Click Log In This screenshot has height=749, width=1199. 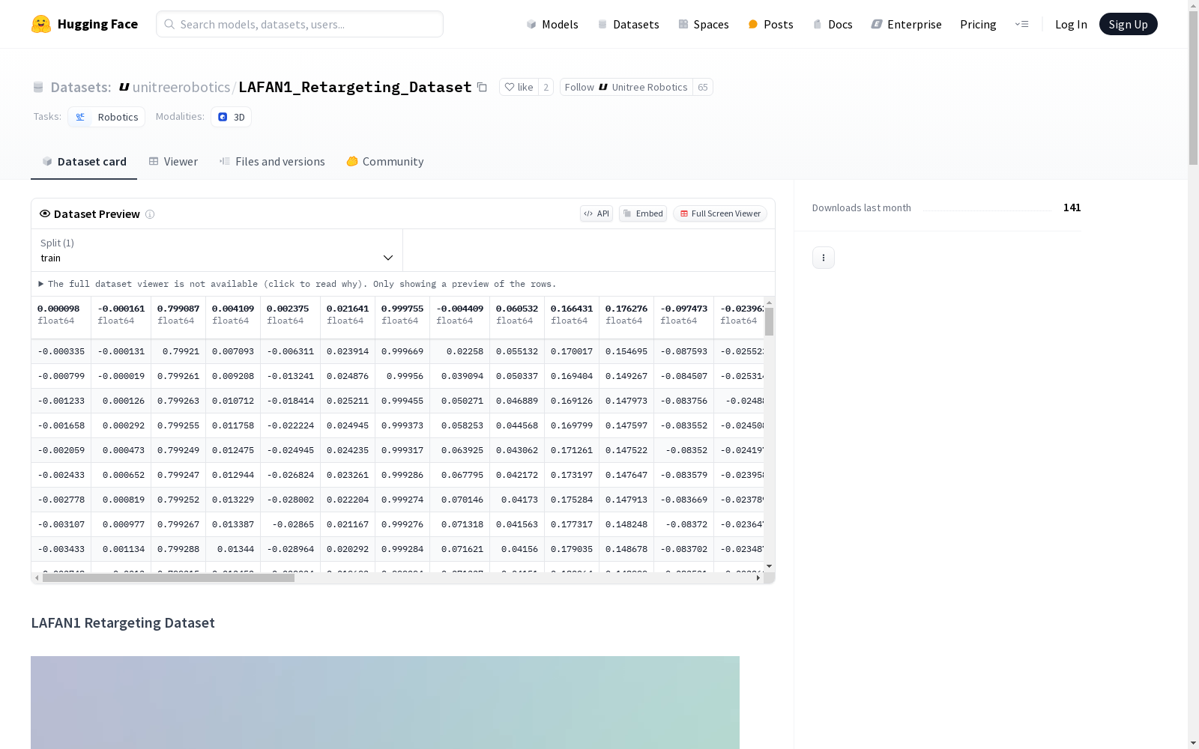pos(1071,24)
